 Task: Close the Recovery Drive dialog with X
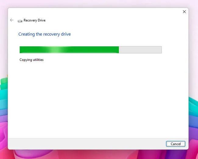184,12
